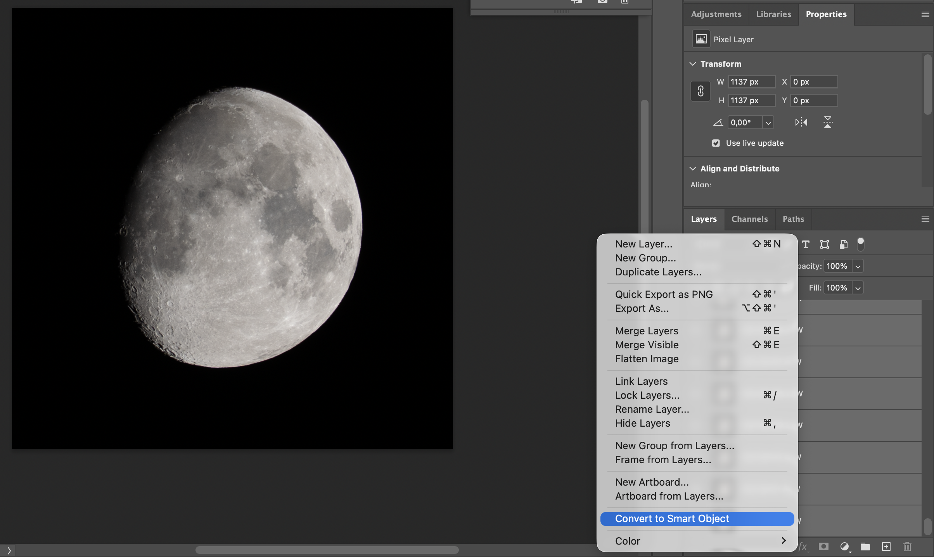Flip the layer horizontally in Transform

click(x=801, y=122)
